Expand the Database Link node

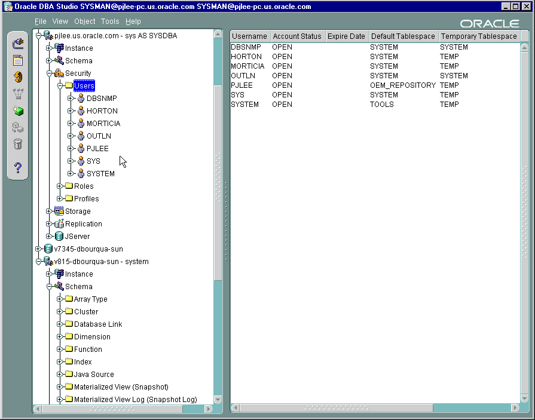point(60,324)
